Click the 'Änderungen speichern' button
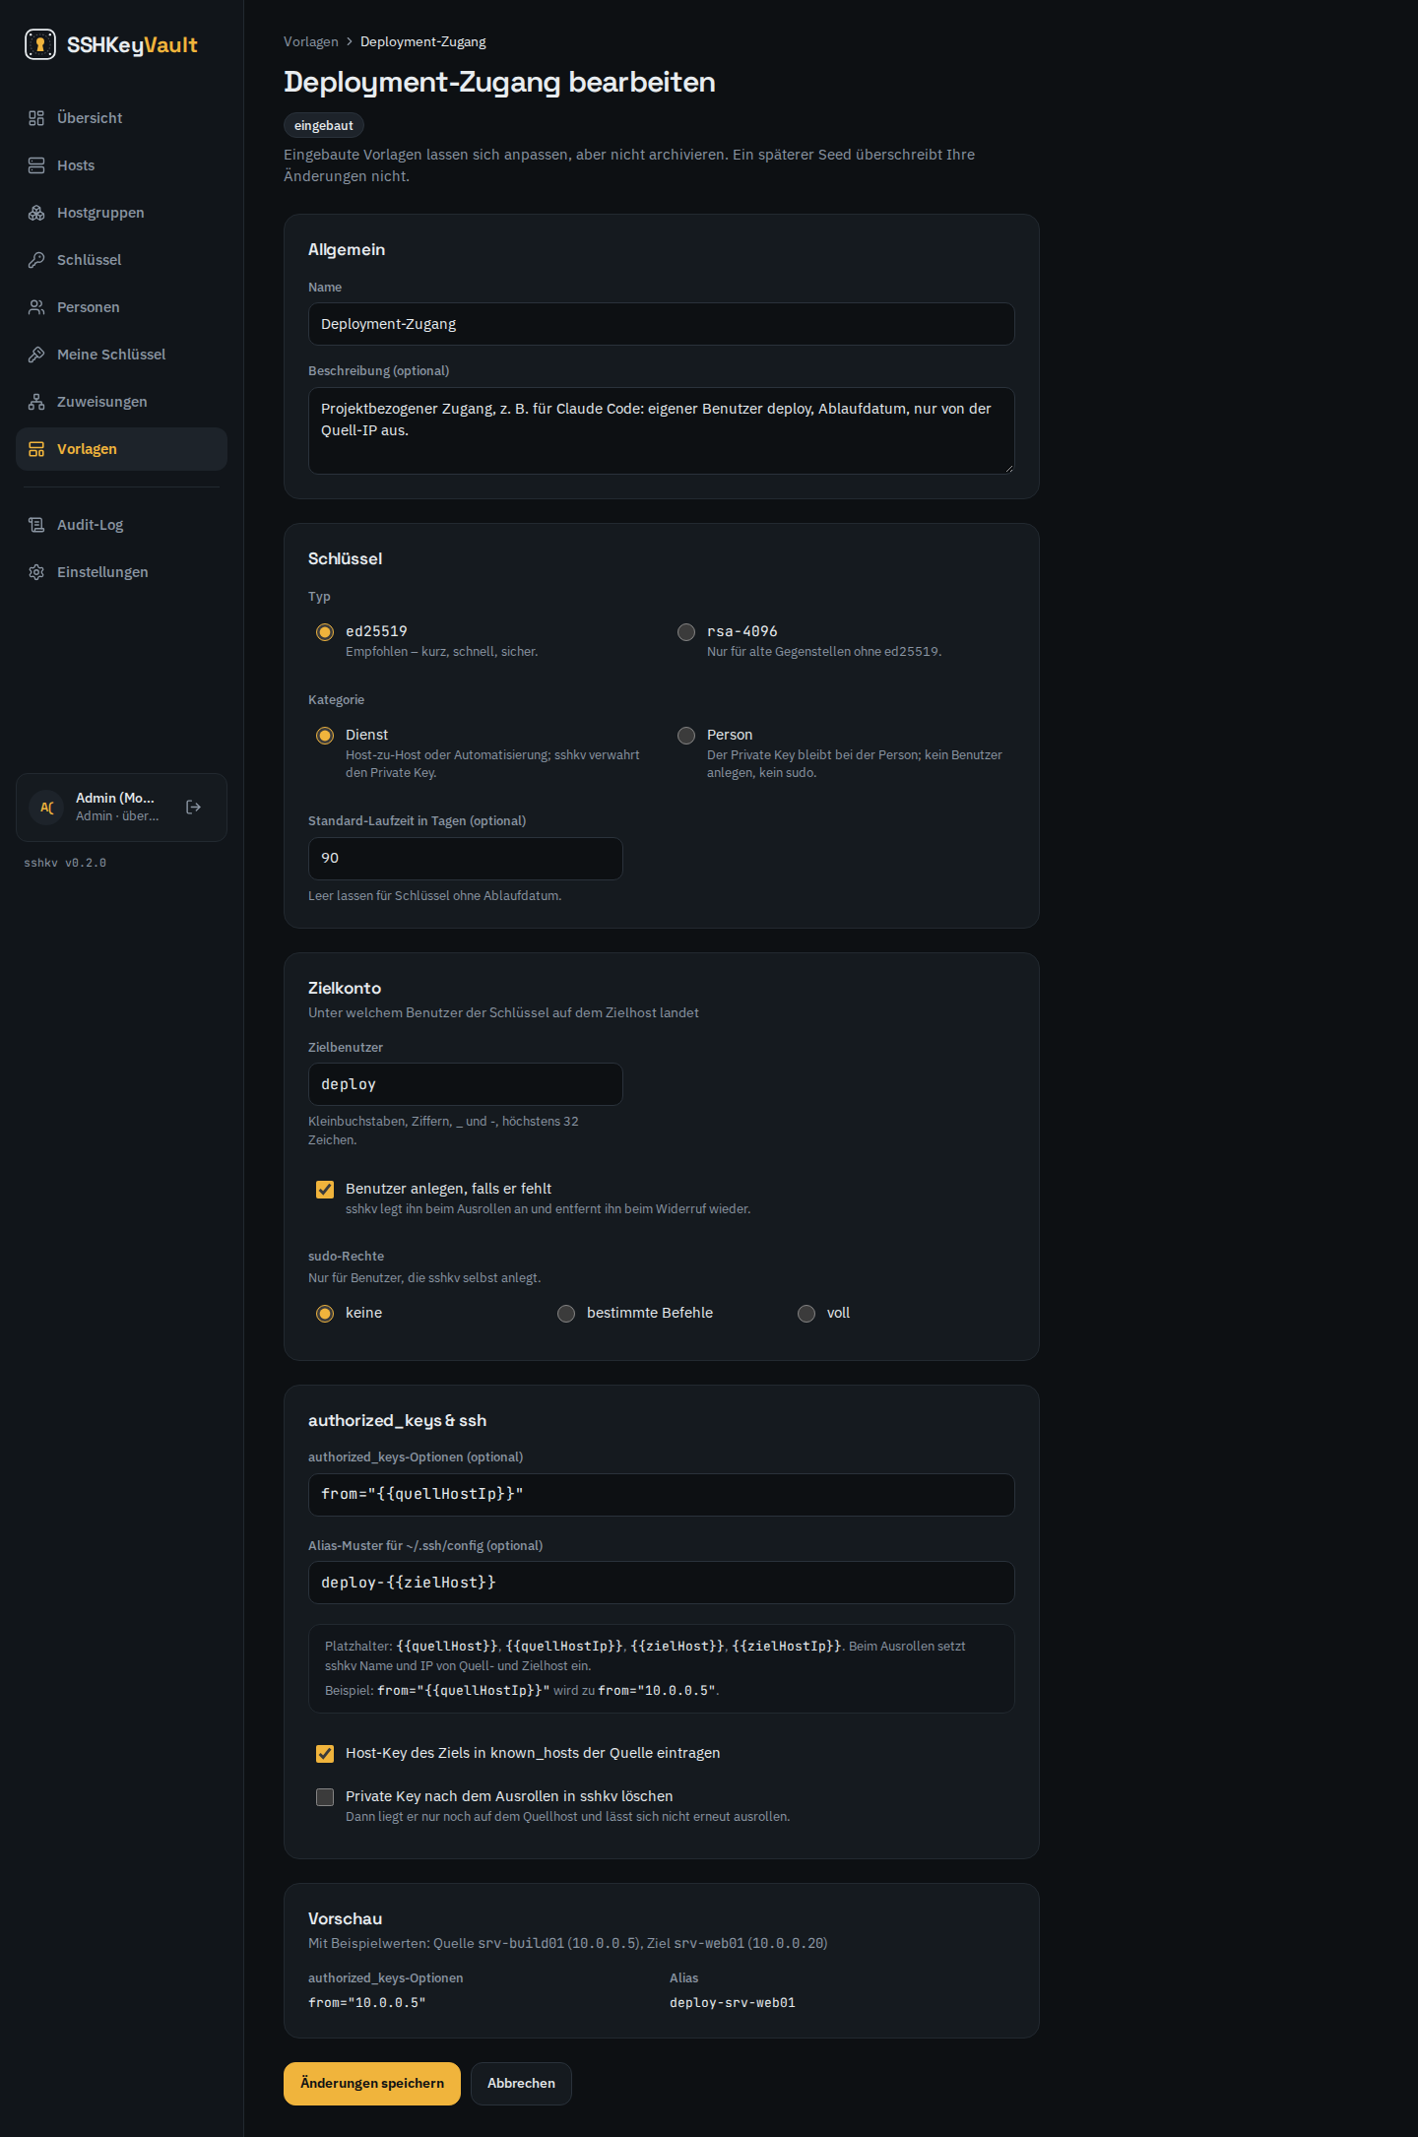 pyautogui.click(x=372, y=2084)
